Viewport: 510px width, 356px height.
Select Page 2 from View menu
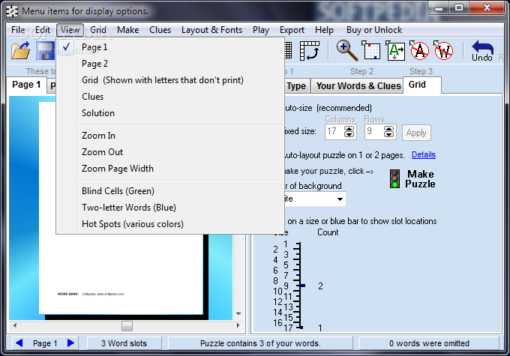tap(169, 64)
